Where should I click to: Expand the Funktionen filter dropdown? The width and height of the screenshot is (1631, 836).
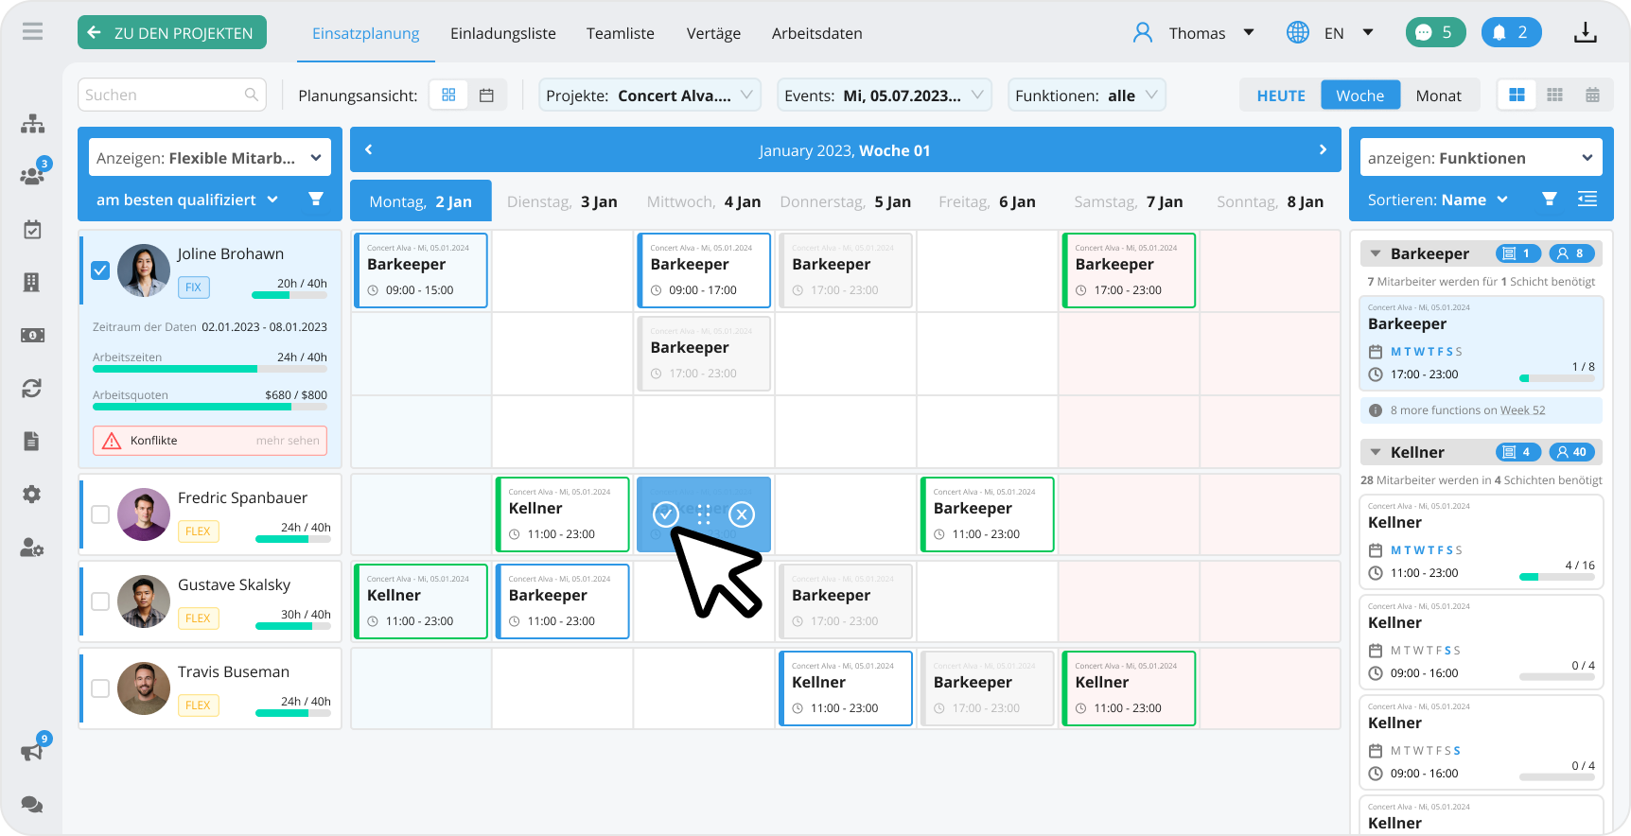click(x=1086, y=96)
